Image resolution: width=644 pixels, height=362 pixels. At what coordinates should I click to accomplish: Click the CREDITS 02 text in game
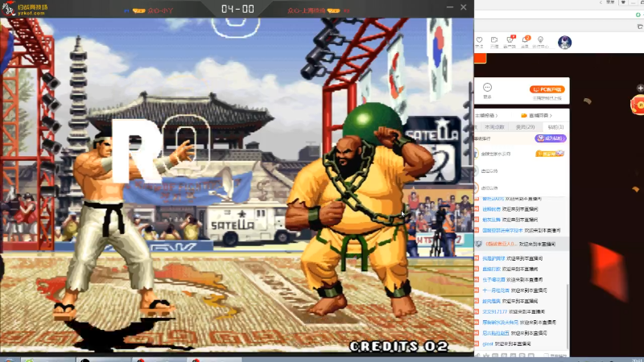pos(398,347)
